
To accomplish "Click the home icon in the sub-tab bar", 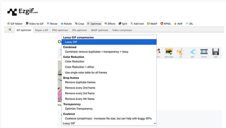I will tap(10, 30).
